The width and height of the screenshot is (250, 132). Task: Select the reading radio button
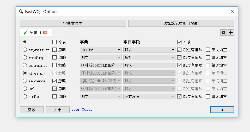click(25, 57)
